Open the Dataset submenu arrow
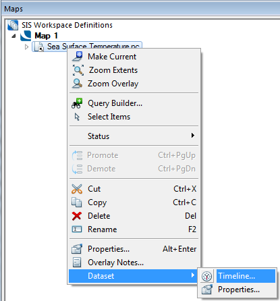This screenshot has width=280, height=301. click(x=193, y=275)
